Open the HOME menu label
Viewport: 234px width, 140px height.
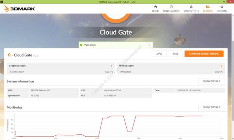tap(156, 11)
